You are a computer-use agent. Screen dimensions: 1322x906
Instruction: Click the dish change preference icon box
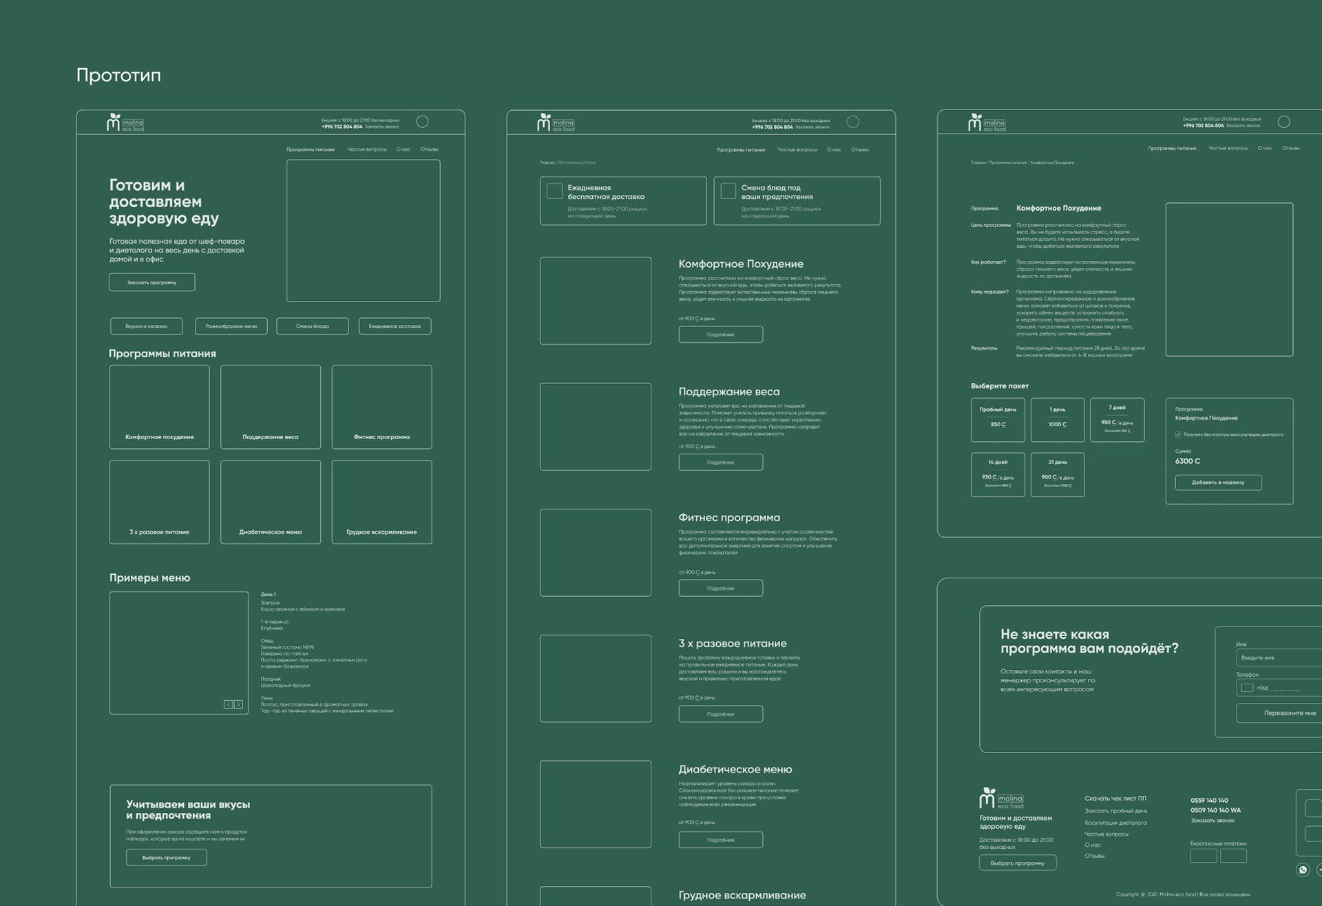click(x=728, y=191)
